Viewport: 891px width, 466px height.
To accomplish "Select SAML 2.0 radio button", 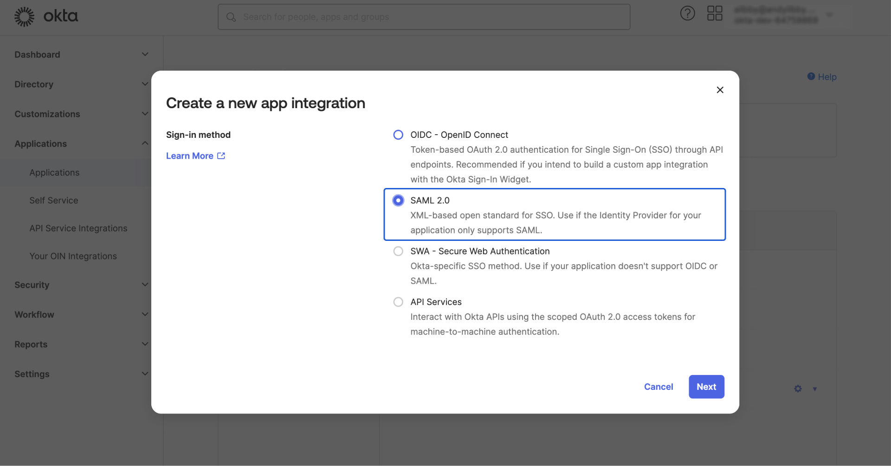I will click(398, 200).
